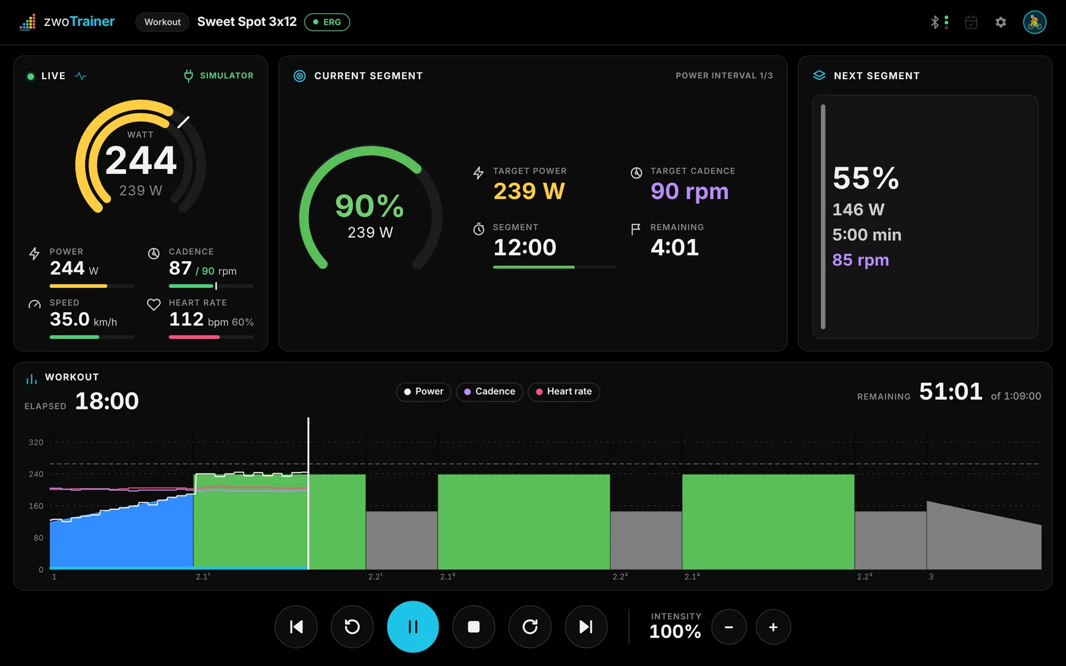Click the 90 rpm target cadence value
Viewport: 1066px width, 666px height.
coord(690,192)
